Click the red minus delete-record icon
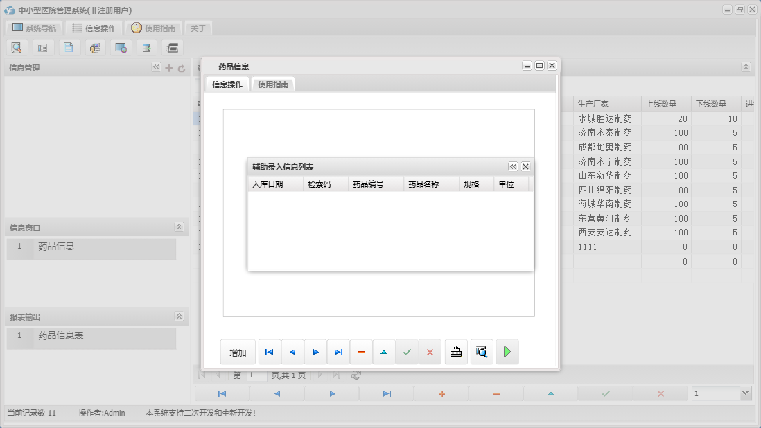This screenshot has width=761, height=428. [361, 352]
